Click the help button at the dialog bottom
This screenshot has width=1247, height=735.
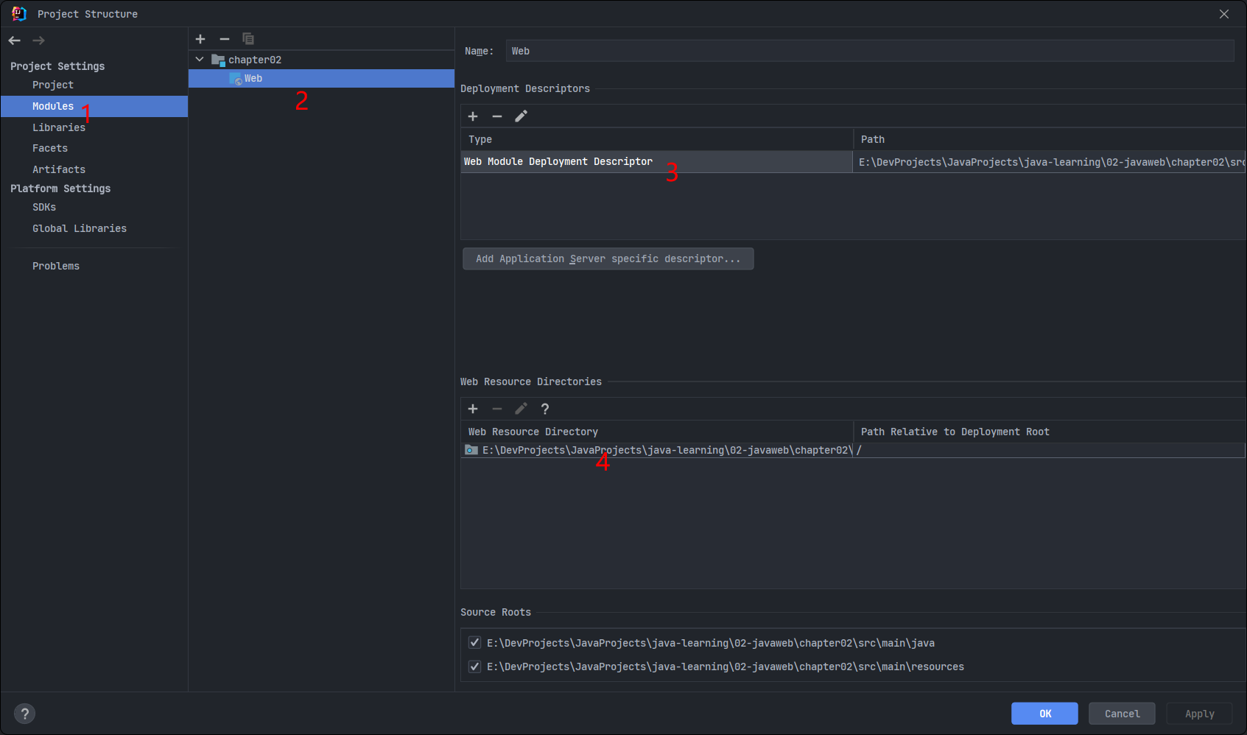[24, 713]
